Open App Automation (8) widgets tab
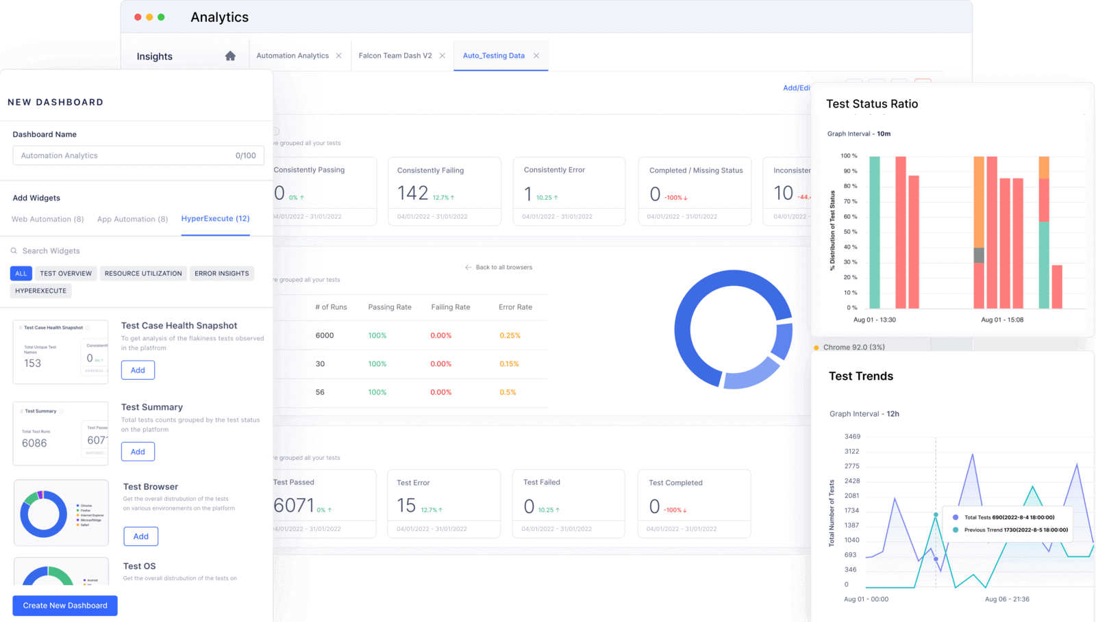1096x622 pixels. pyautogui.click(x=132, y=219)
